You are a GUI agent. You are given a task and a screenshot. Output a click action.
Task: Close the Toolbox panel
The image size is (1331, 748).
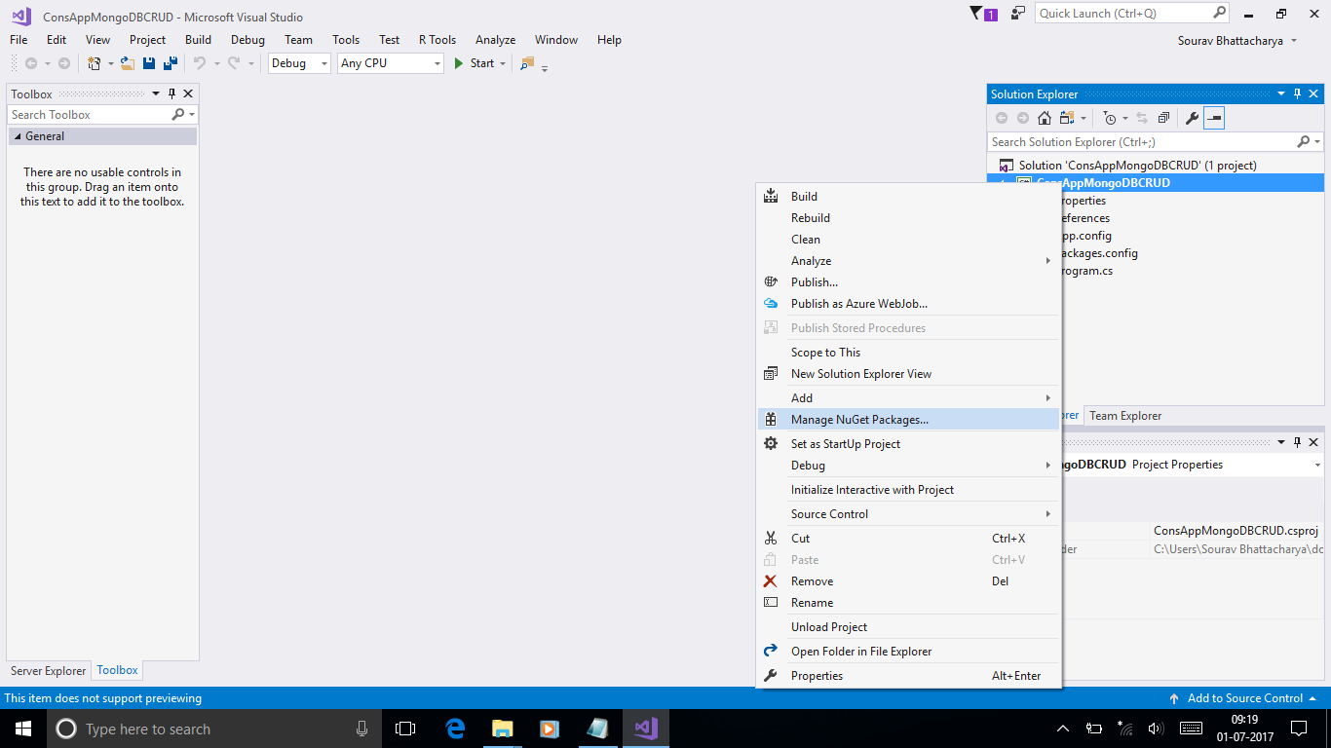click(x=188, y=93)
